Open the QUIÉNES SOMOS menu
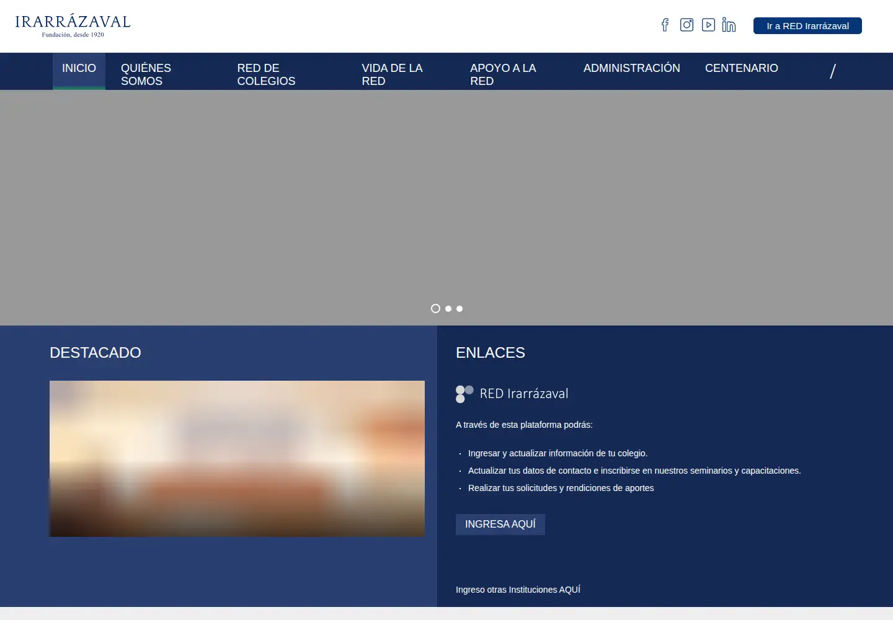The width and height of the screenshot is (893, 620). pos(146,74)
